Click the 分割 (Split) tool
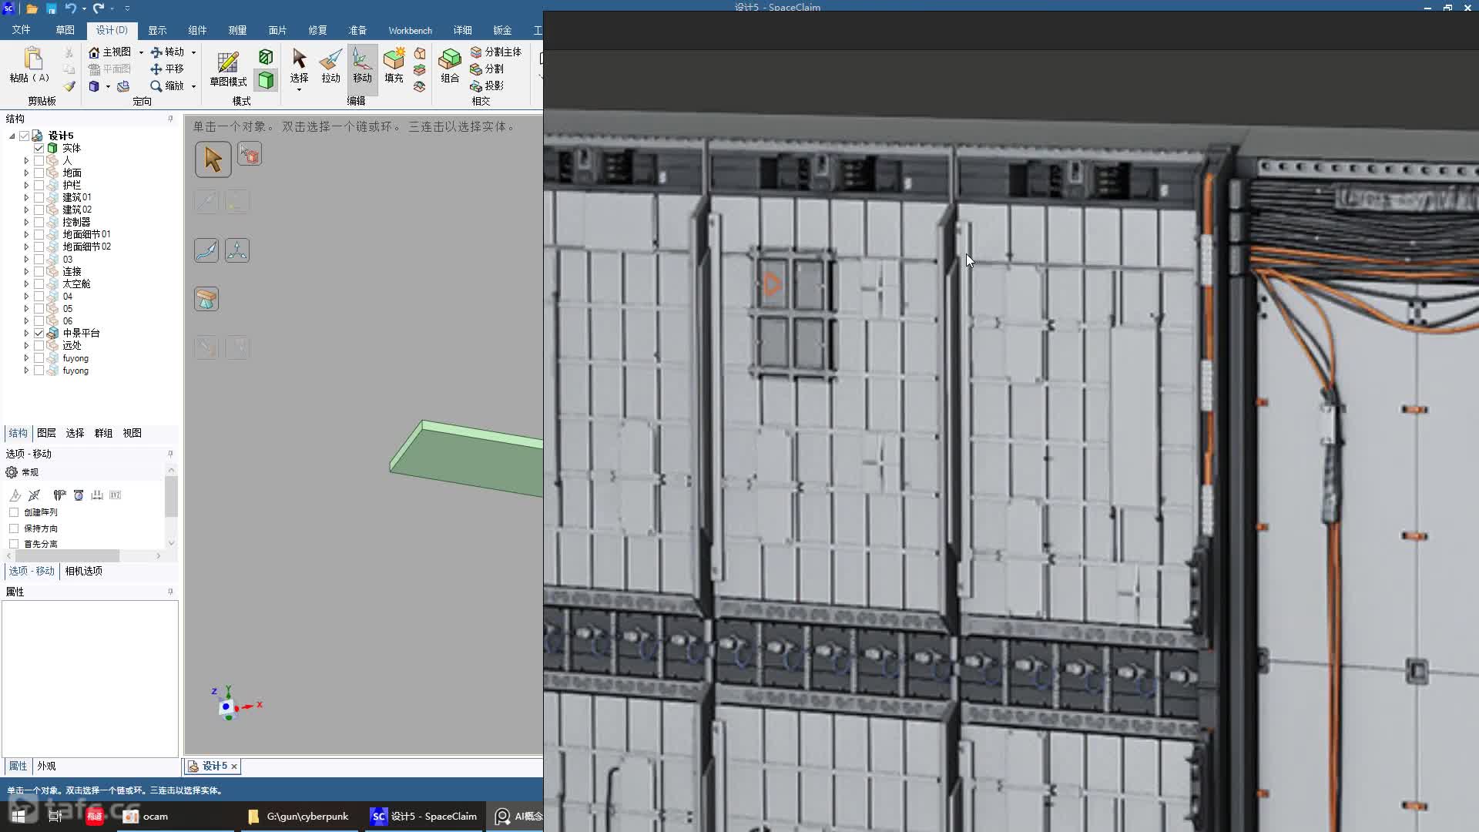 point(487,69)
